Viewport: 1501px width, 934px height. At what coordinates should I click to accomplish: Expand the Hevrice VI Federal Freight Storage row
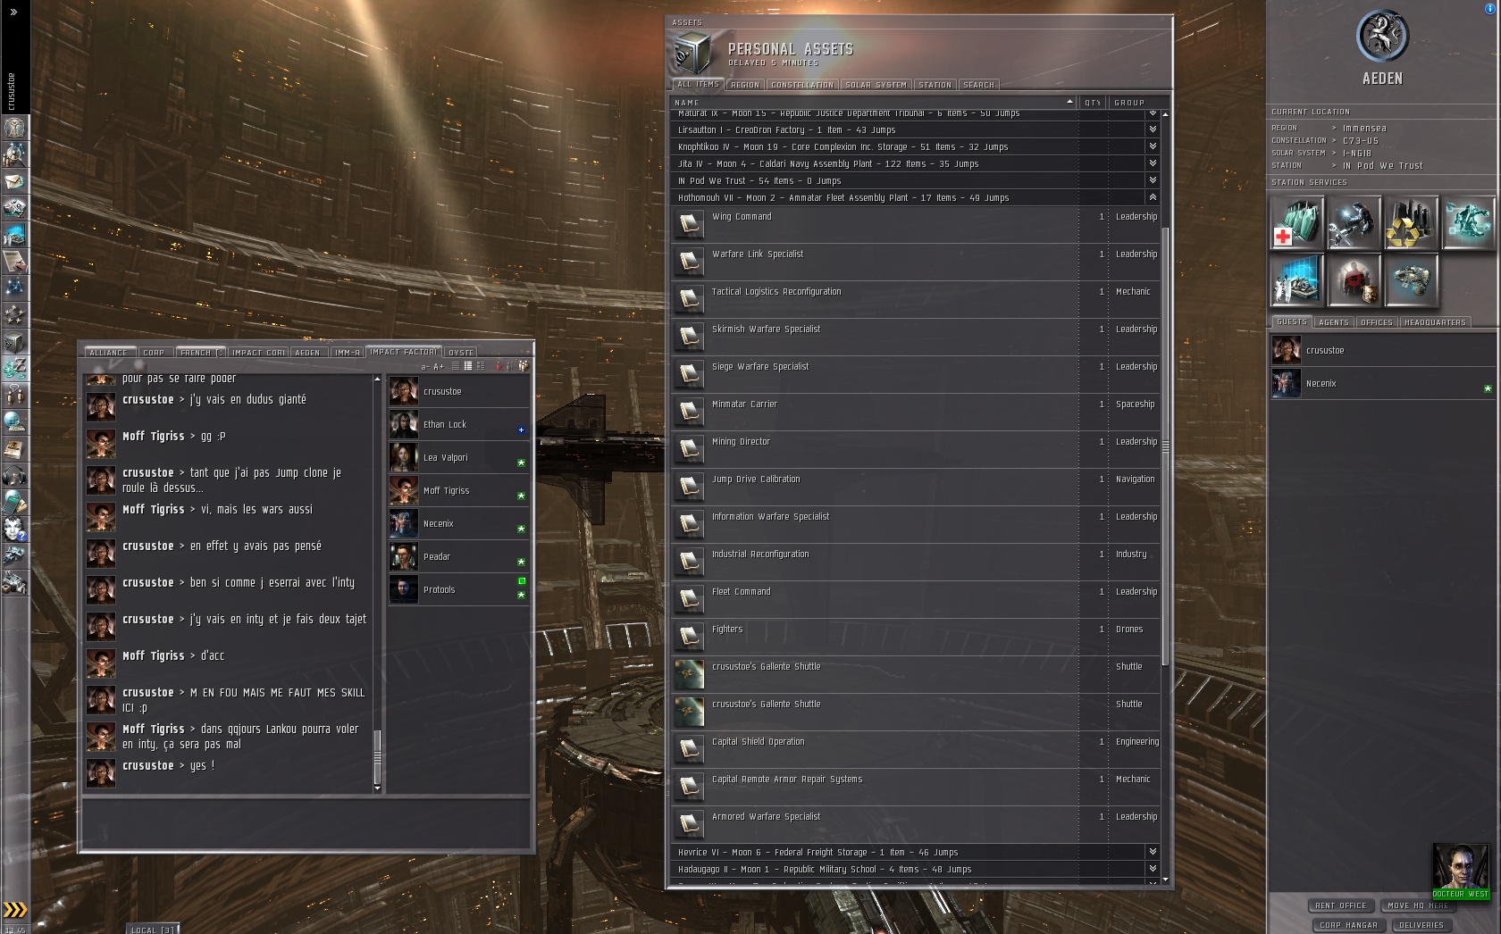tap(1153, 852)
